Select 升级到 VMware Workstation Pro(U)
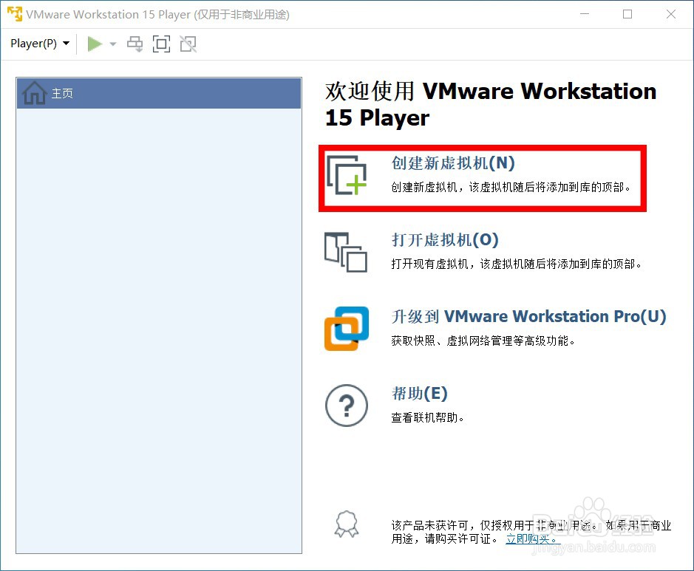The image size is (694, 571). 528,317
